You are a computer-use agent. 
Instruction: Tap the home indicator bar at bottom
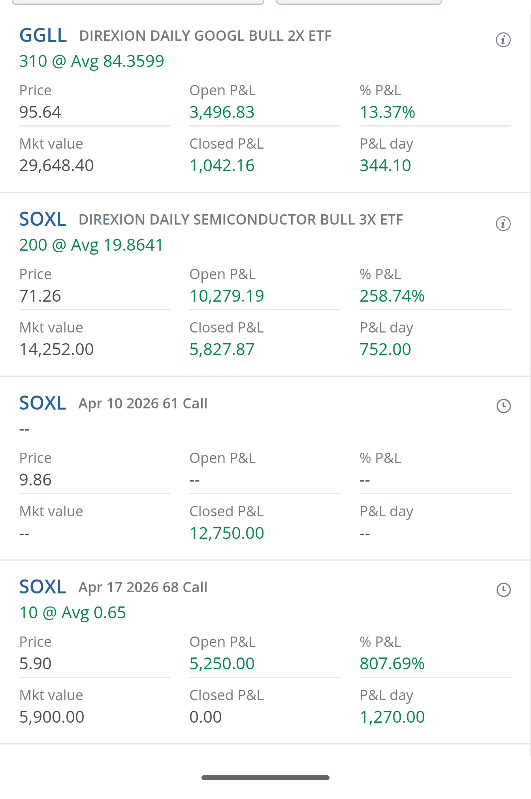pos(265,778)
